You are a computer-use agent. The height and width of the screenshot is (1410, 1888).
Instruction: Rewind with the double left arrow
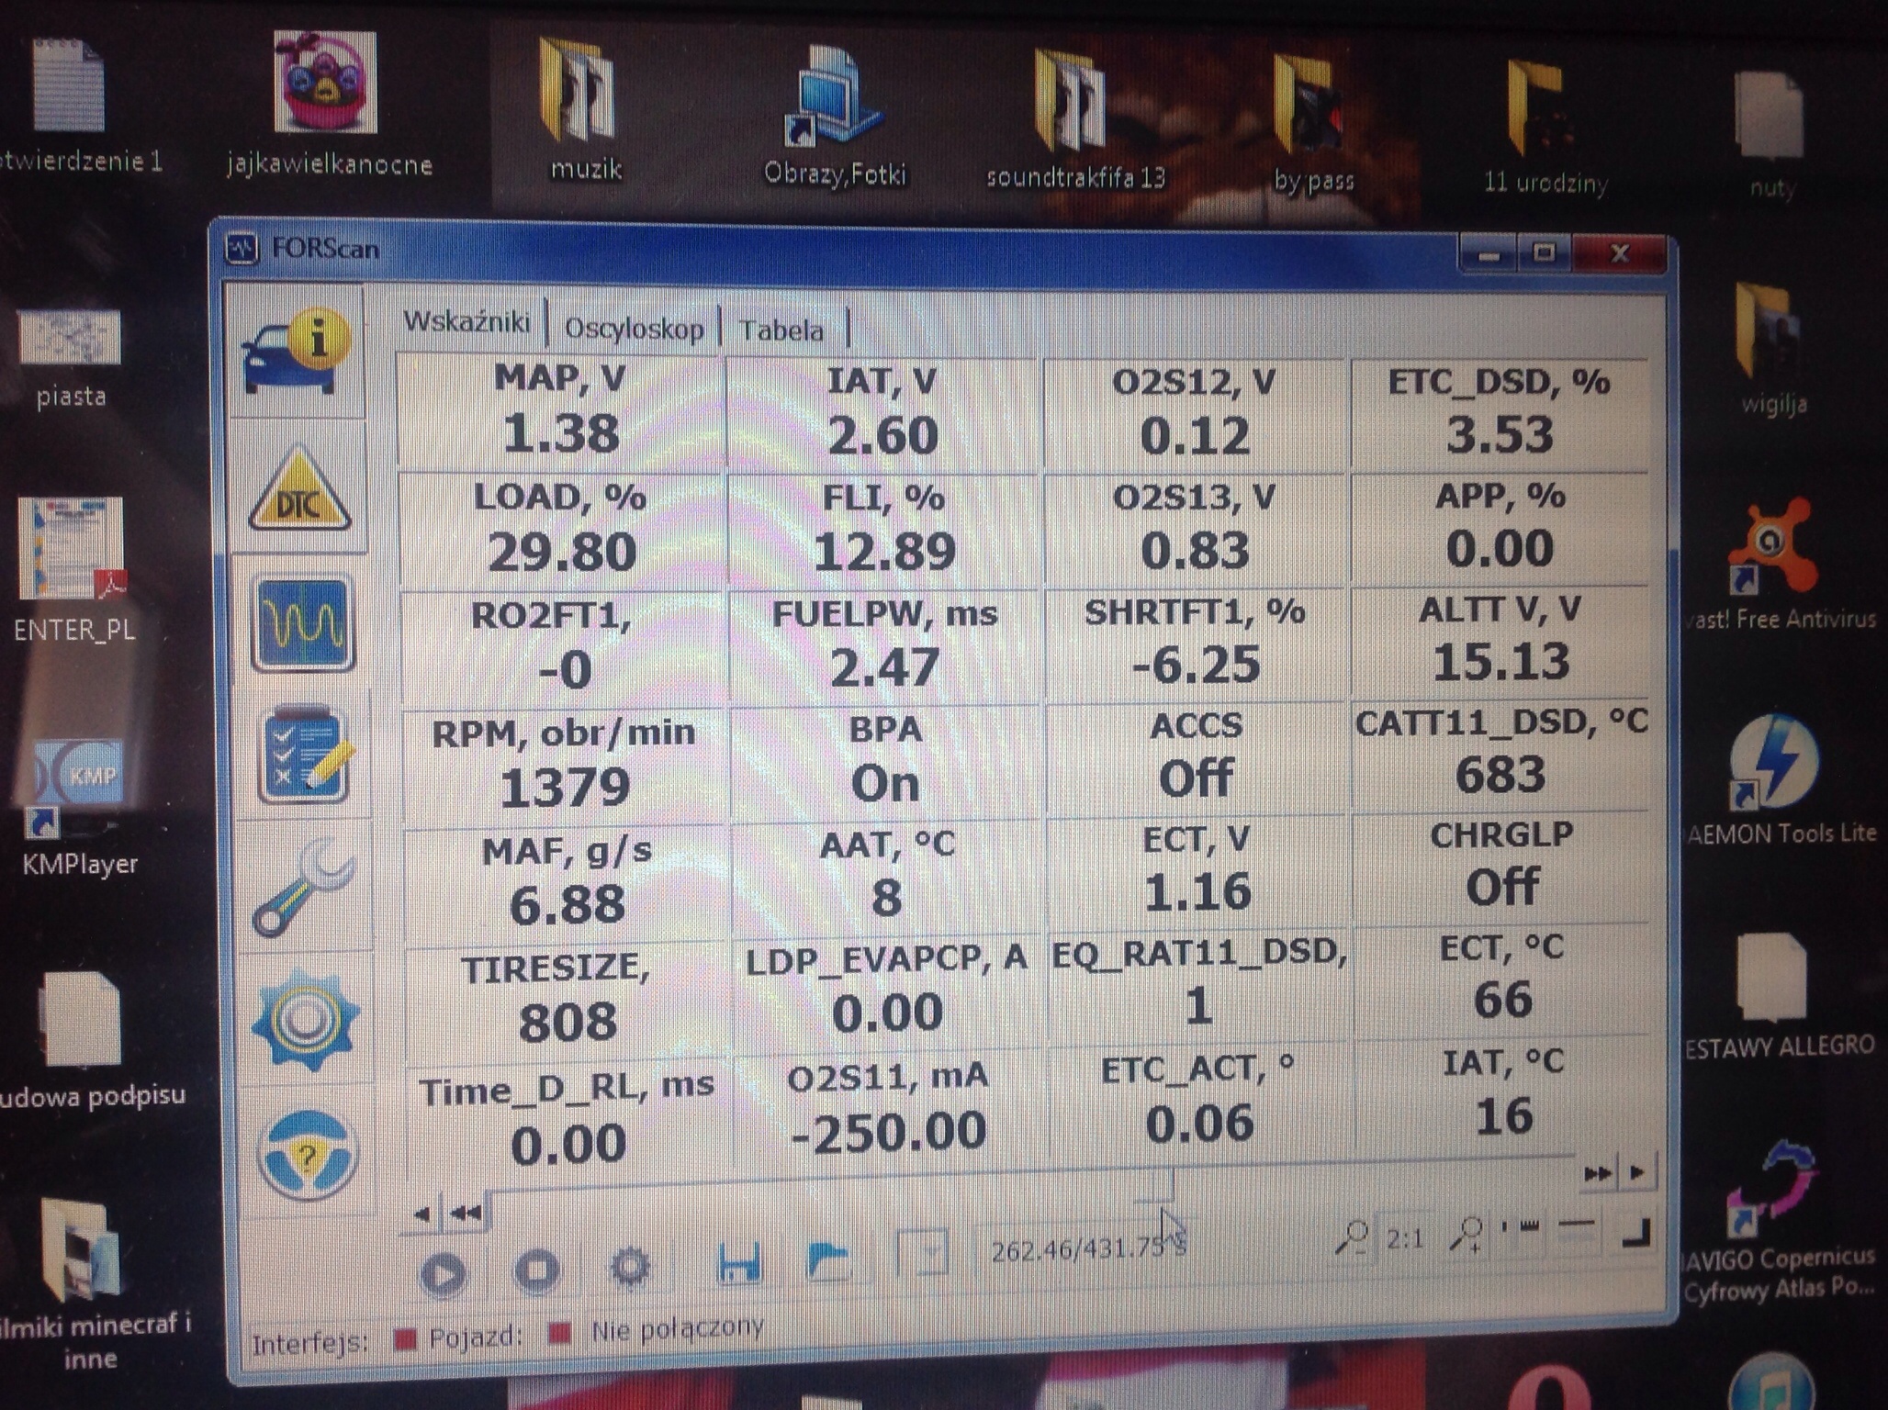(x=466, y=1214)
